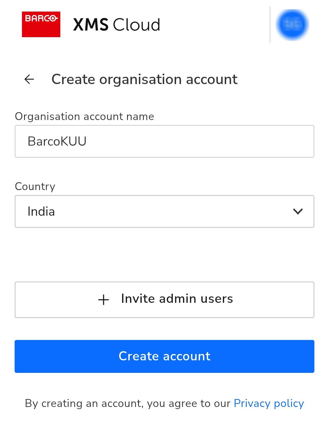Click the blank space below Country dropdown

(164, 254)
